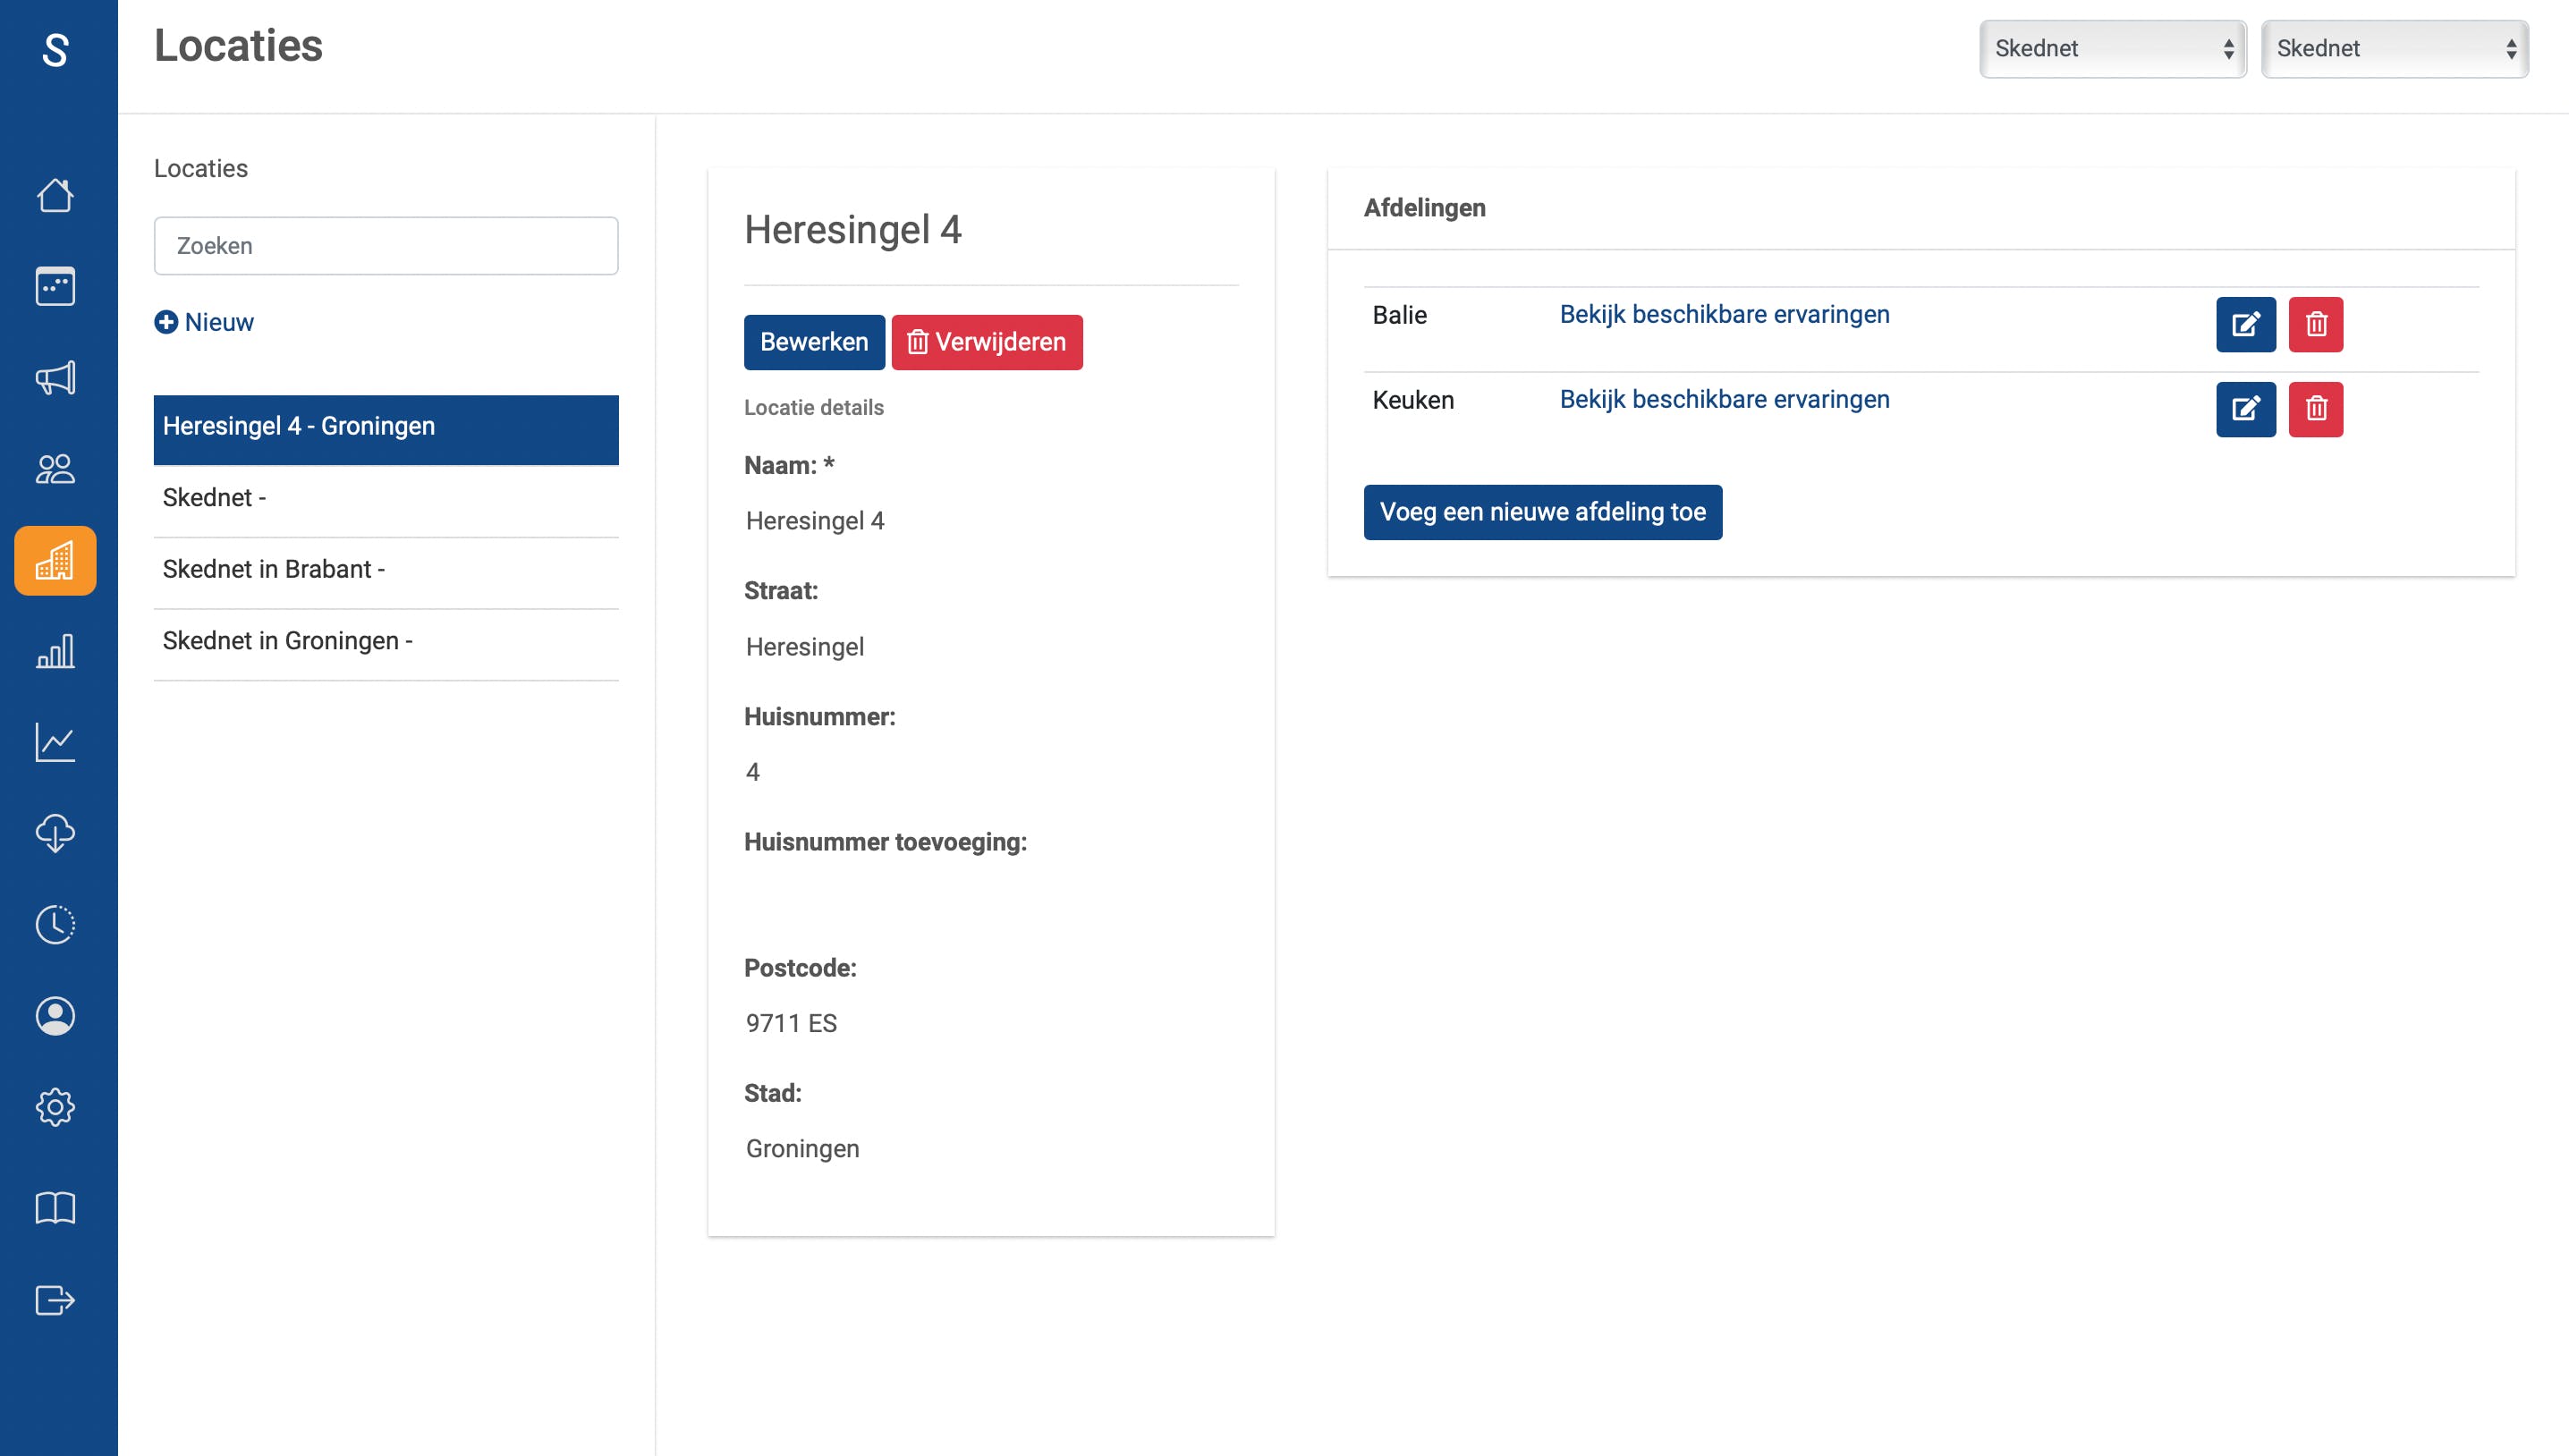Click the Bewerken button

[x=814, y=342]
